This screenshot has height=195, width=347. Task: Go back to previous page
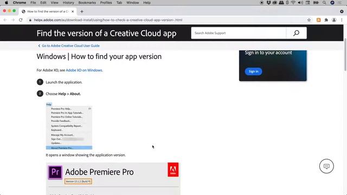tap(5, 20)
